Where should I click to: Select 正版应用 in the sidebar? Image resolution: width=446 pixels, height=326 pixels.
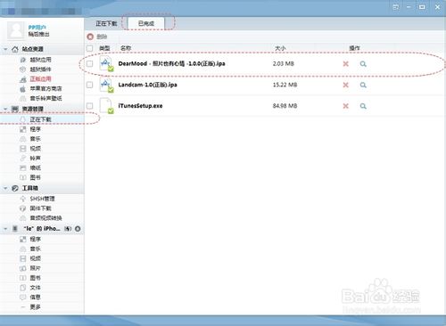pos(40,79)
